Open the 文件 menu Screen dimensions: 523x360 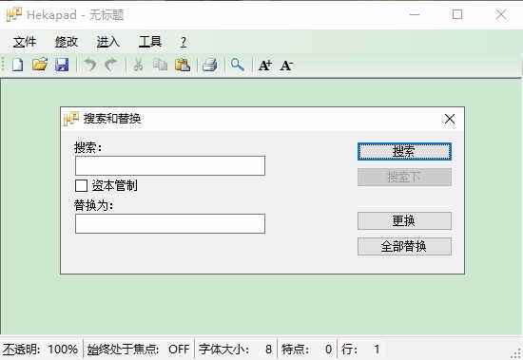(x=25, y=42)
